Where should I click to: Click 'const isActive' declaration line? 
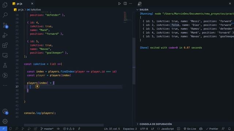tap(43, 64)
